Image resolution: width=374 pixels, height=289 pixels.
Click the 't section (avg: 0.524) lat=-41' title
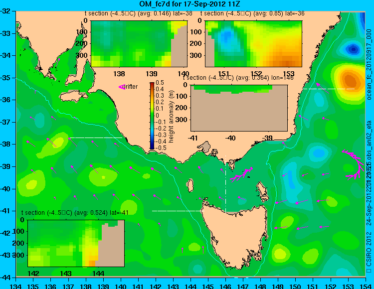(75, 213)
